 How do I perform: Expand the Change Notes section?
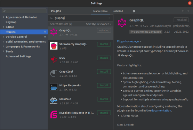click(x=119, y=116)
